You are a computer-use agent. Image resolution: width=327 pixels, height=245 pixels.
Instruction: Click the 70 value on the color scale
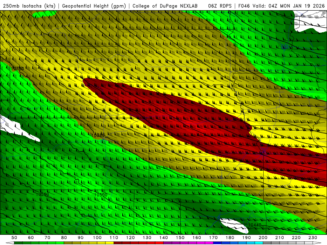tap(47, 238)
